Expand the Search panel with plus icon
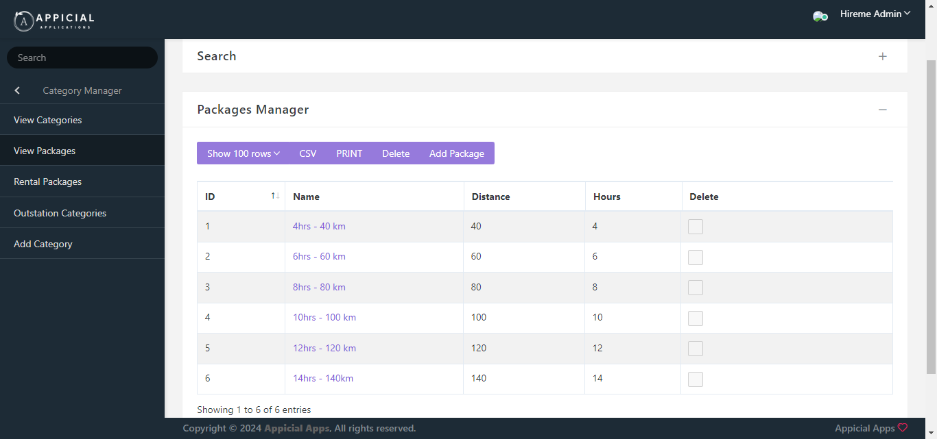The height and width of the screenshot is (439, 937). click(x=883, y=56)
